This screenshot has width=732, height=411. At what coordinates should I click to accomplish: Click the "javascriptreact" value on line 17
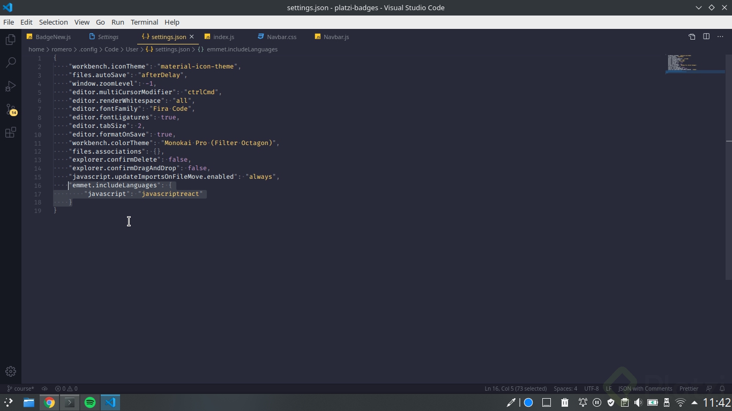[171, 194]
